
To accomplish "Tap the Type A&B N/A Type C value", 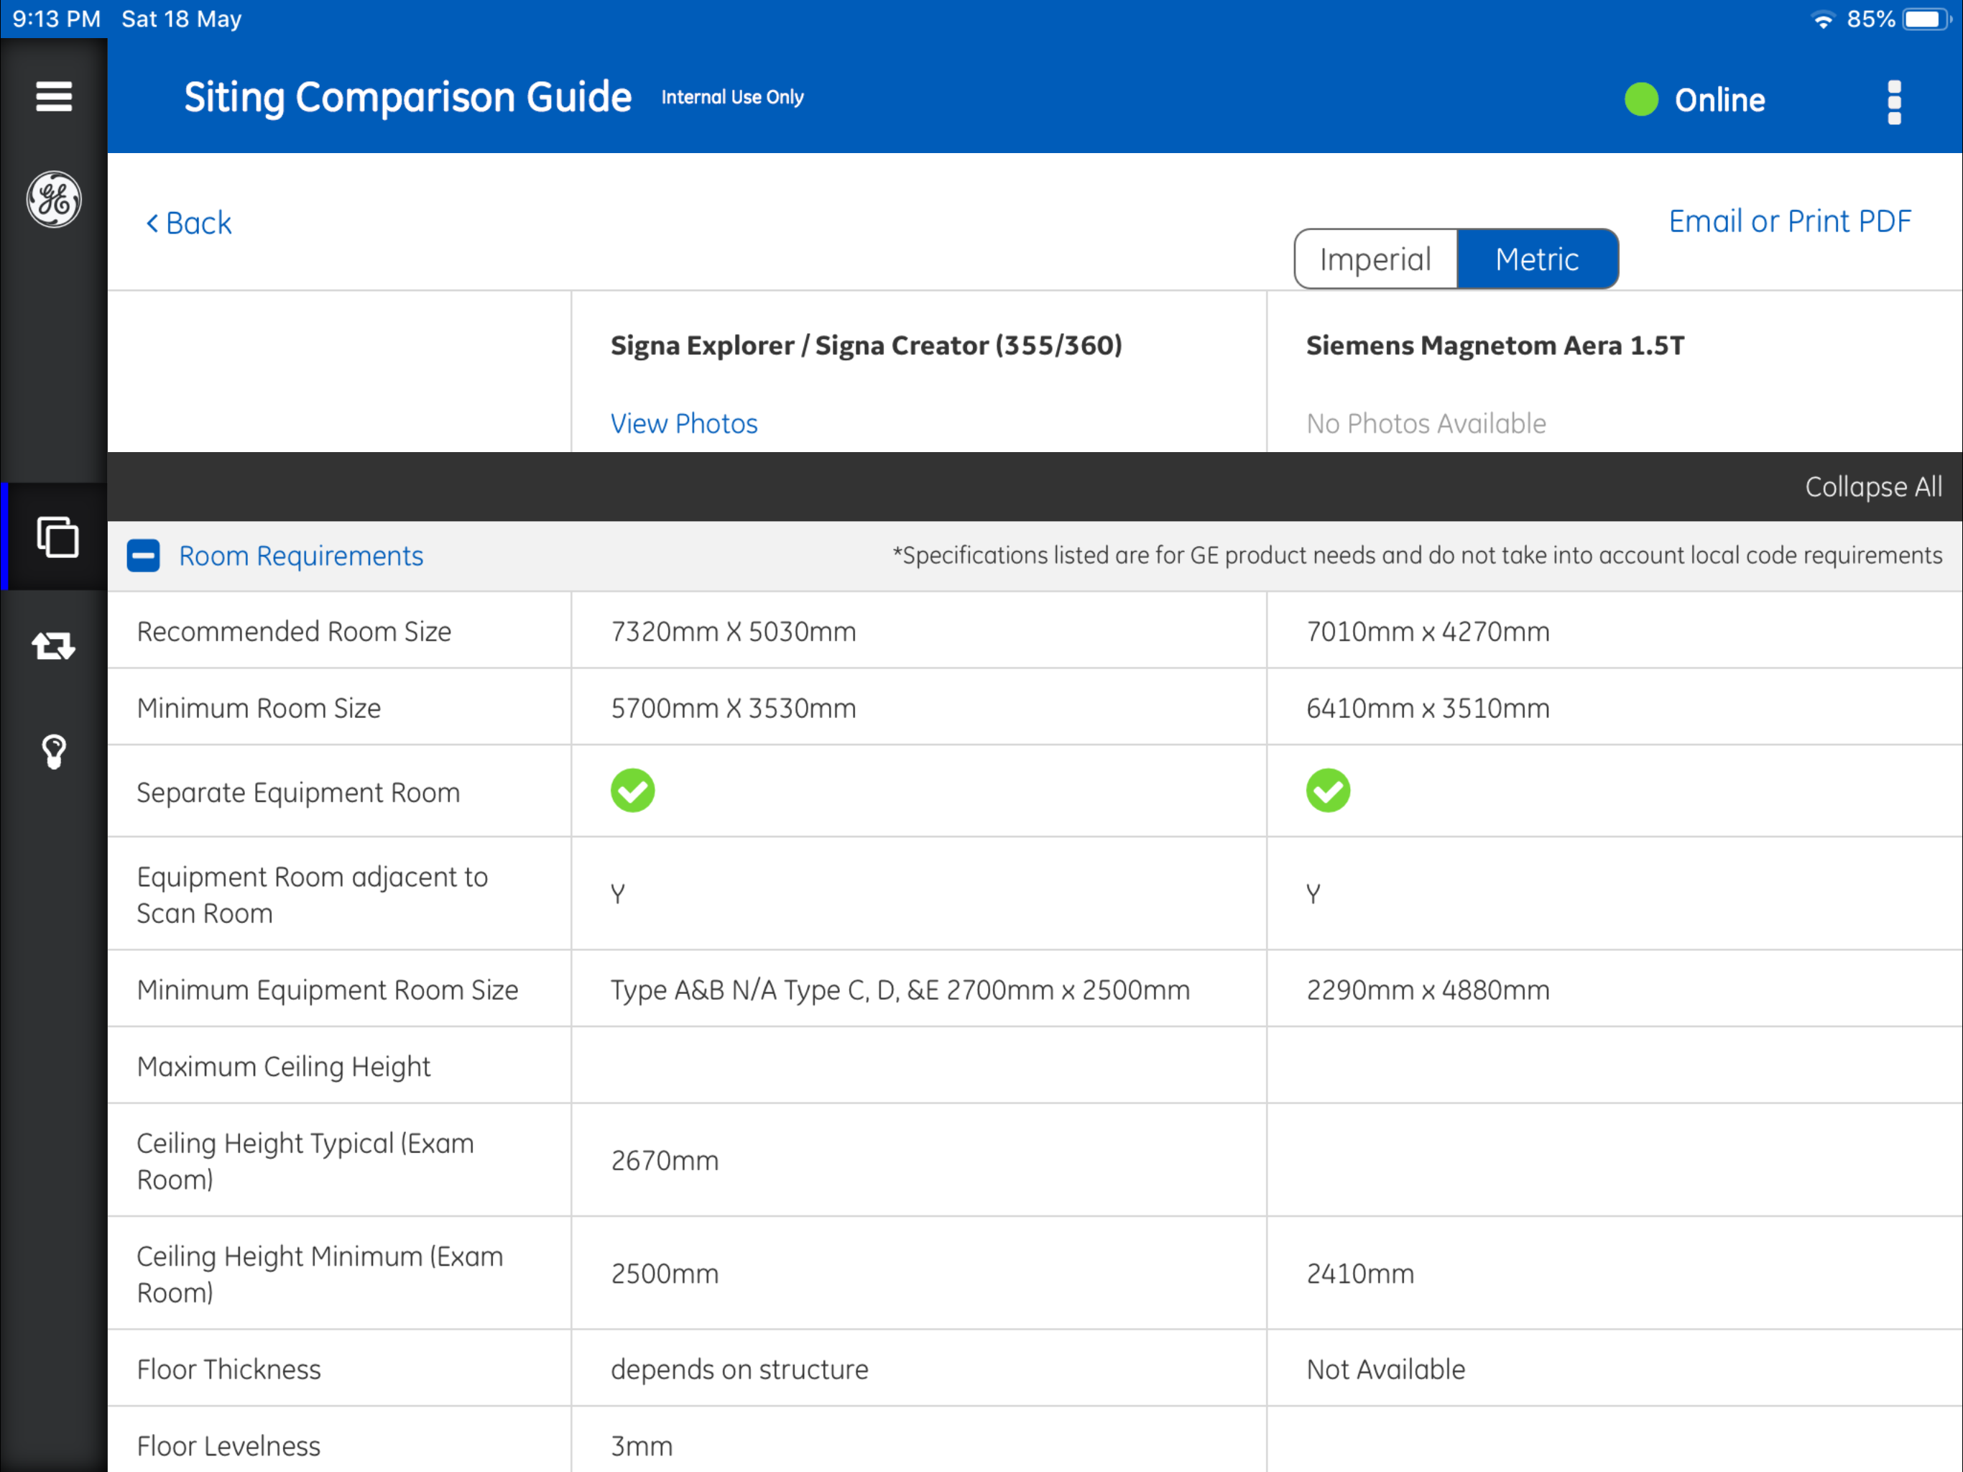I will click(x=900, y=990).
